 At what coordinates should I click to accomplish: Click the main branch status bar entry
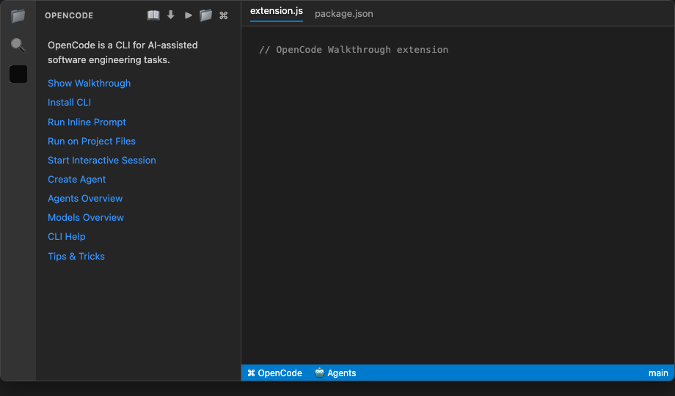point(658,373)
